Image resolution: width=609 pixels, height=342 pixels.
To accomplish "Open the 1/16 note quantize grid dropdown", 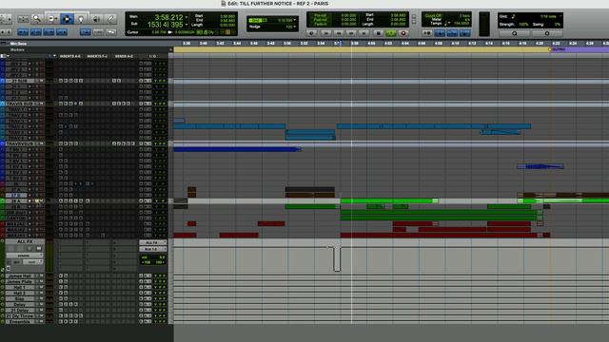I will click(x=560, y=17).
